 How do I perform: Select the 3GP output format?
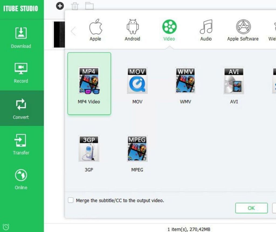click(x=89, y=153)
